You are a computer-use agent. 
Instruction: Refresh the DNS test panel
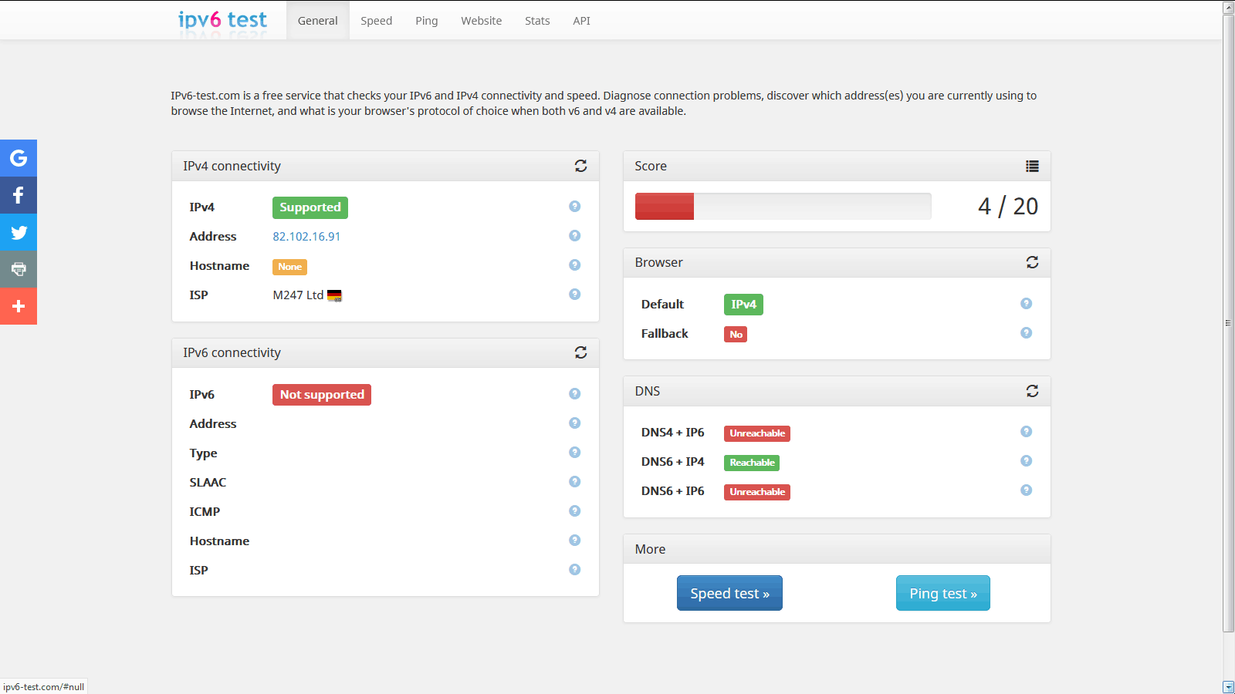point(1032,391)
